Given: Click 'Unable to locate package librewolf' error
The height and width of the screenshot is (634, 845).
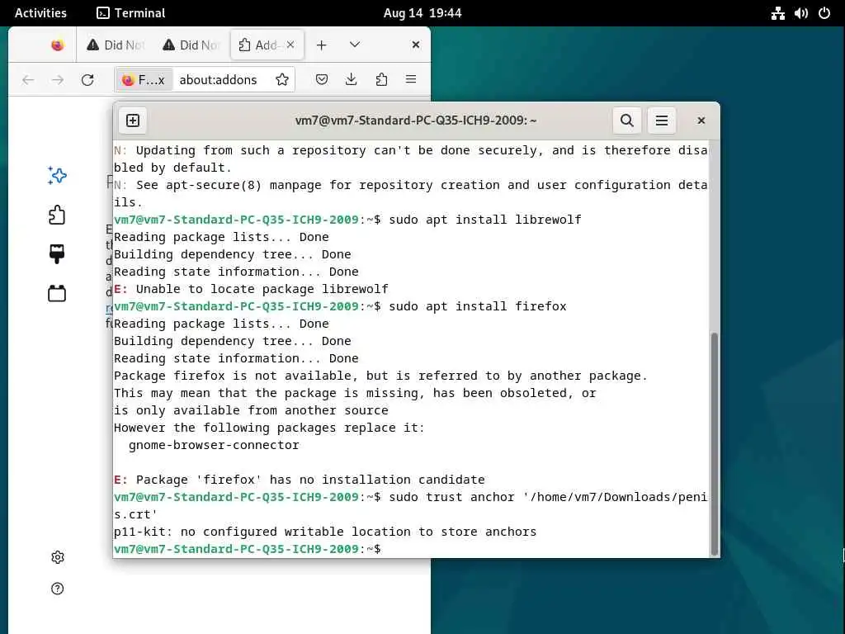Looking at the screenshot, I should [262, 290].
